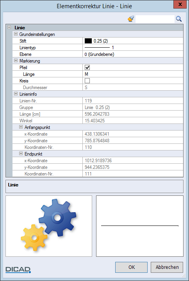Collapse the Linieninfo group
The height and width of the screenshot is (281, 189).
[16, 94]
